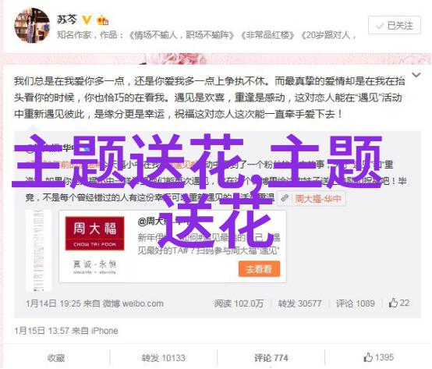This screenshot has width=432, height=369.
Task: Open the original post's 评论 1089
Action: (355, 303)
